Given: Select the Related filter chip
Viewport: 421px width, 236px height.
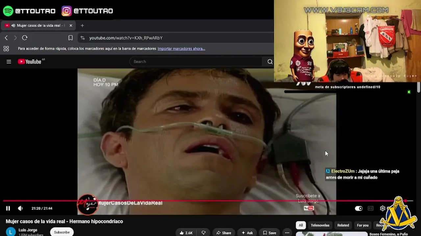Looking at the screenshot, I should tap(343, 225).
